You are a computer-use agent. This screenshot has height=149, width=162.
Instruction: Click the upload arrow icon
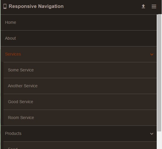click(x=143, y=6)
